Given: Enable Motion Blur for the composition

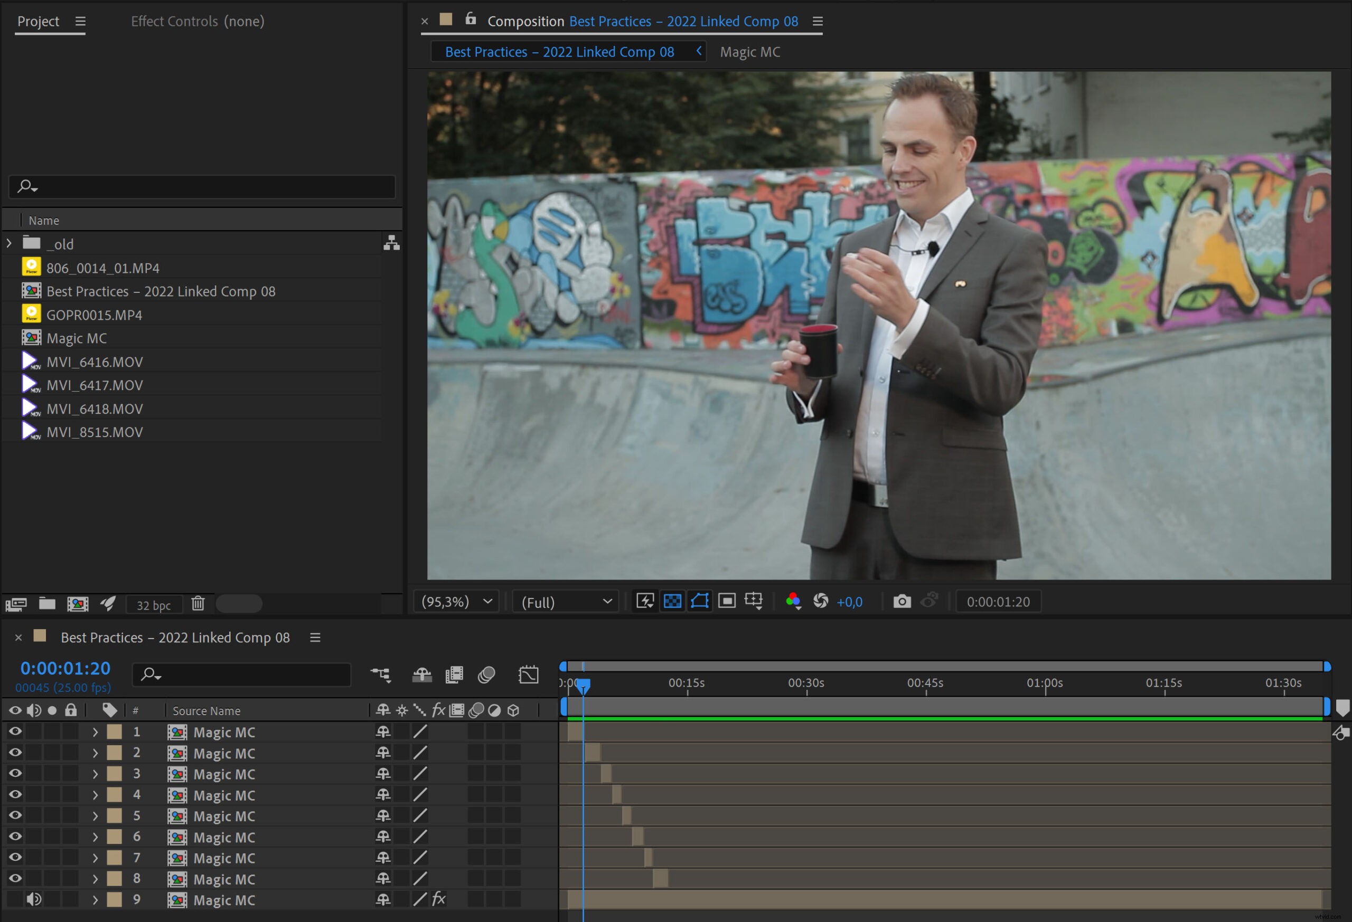Looking at the screenshot, I should (x=487, y=674).
